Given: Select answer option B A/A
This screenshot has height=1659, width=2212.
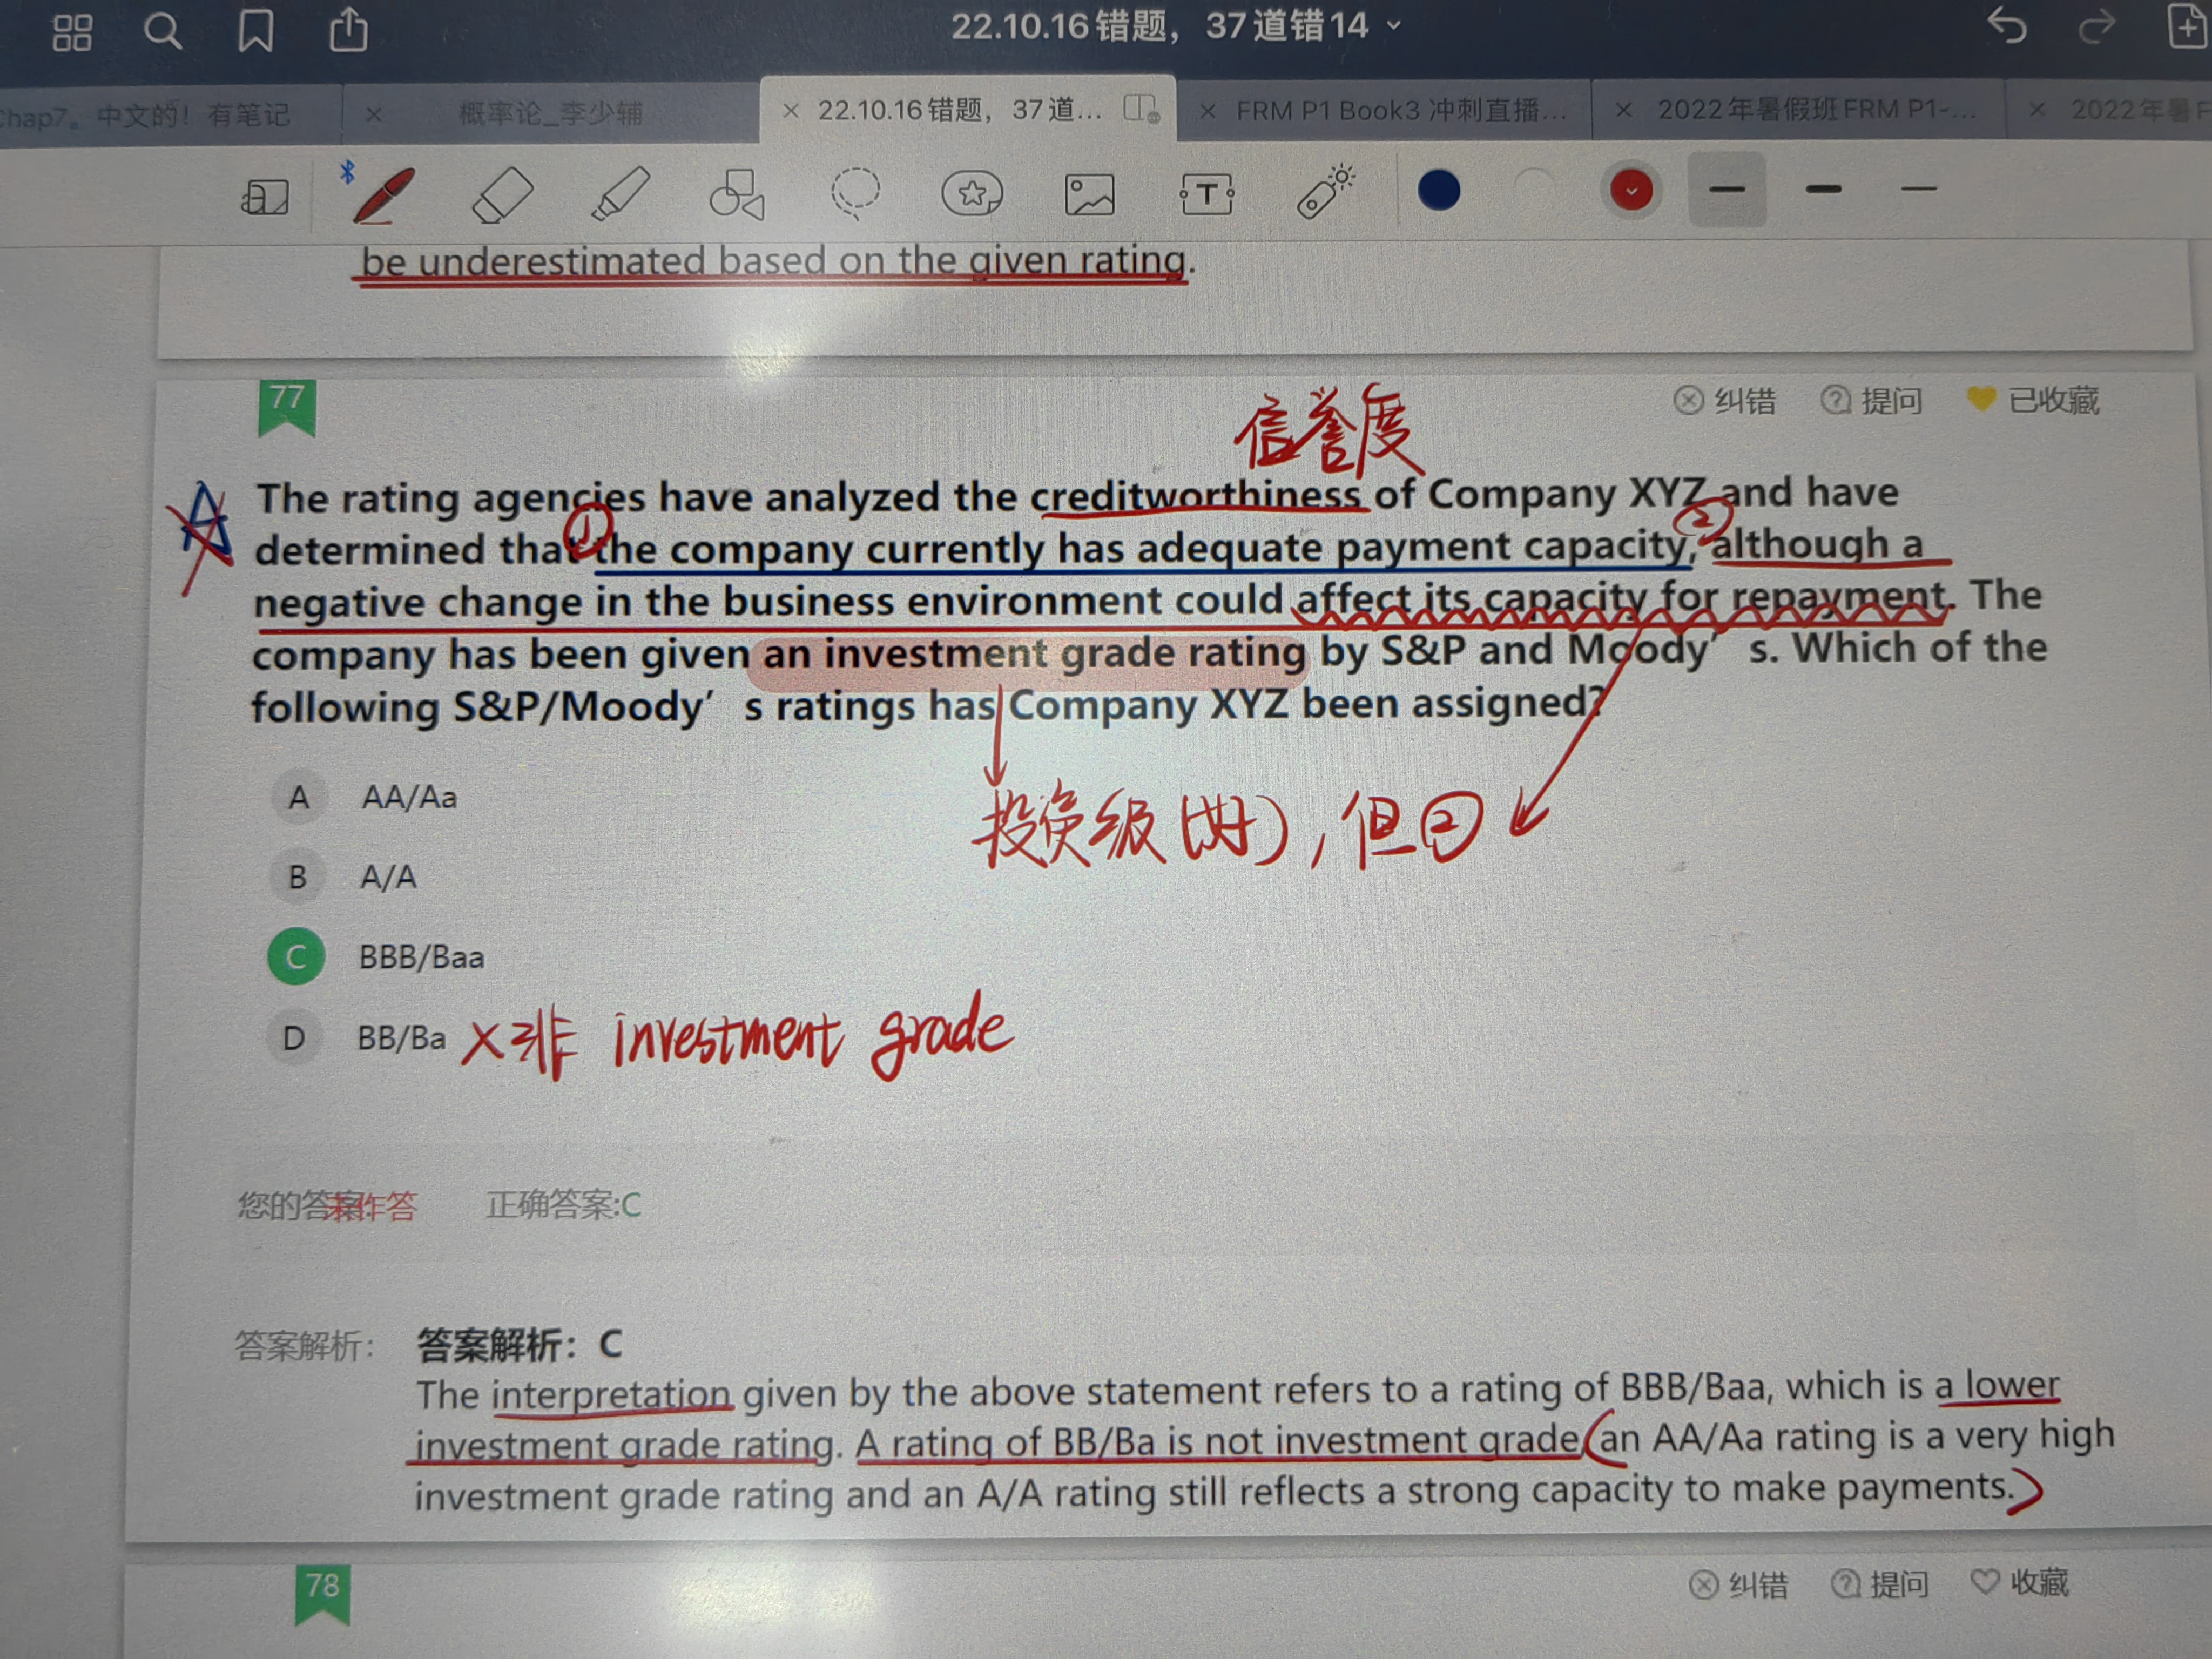Looking at the screenshot, I should coord(297,877).
